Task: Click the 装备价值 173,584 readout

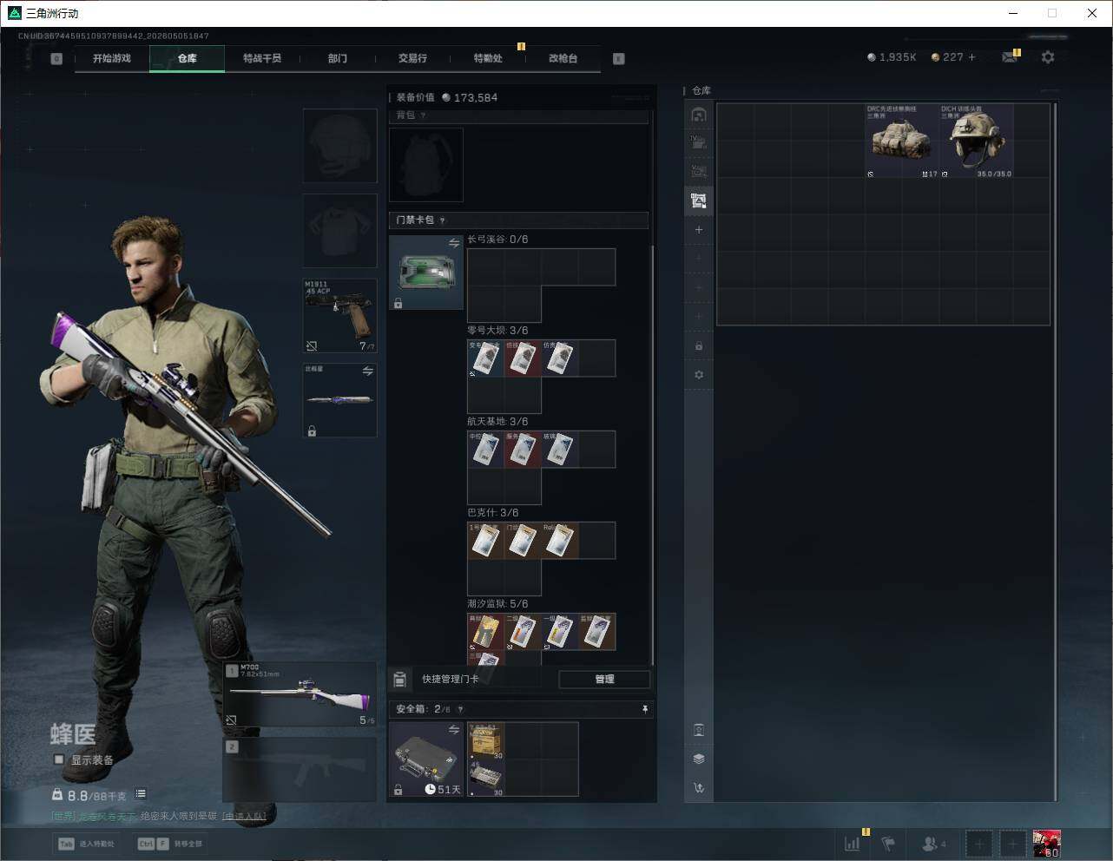Action: tap(447, 98)
